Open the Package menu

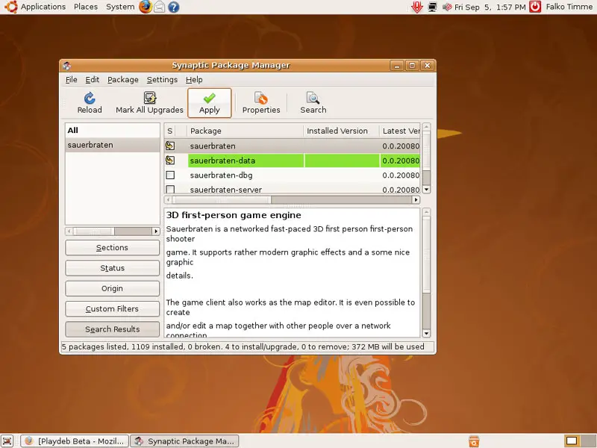[x=123, y=80]
